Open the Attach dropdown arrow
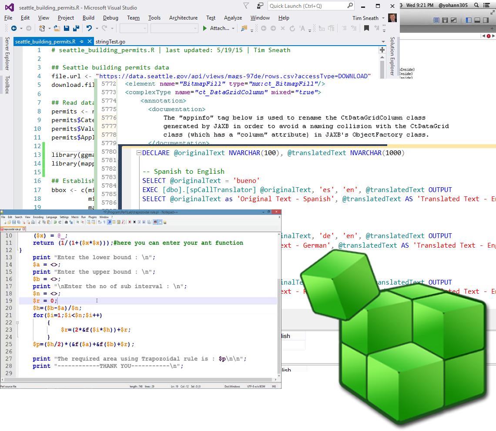Image resolution: width=496 pixels, height=431 pixels. 233,28
